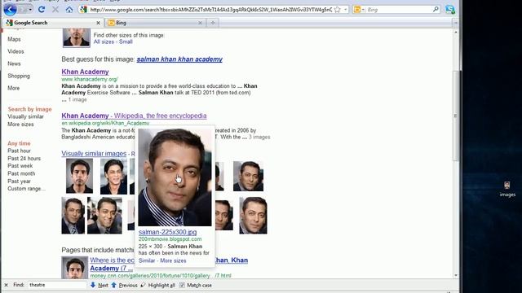Close the Bing tab
Viewport: 522px width, 293px height.
coord(200,23)
